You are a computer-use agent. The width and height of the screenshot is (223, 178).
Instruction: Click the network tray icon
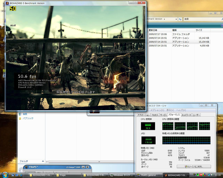coord(209,175)
